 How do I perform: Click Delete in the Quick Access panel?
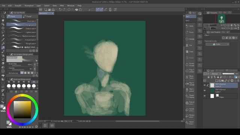pyautogui.click(x=190, y=39)
